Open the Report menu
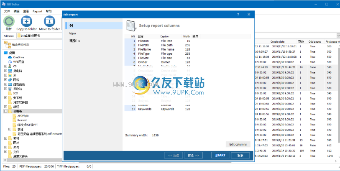Screen dimensions: 340x171 (x=38, y=11)
